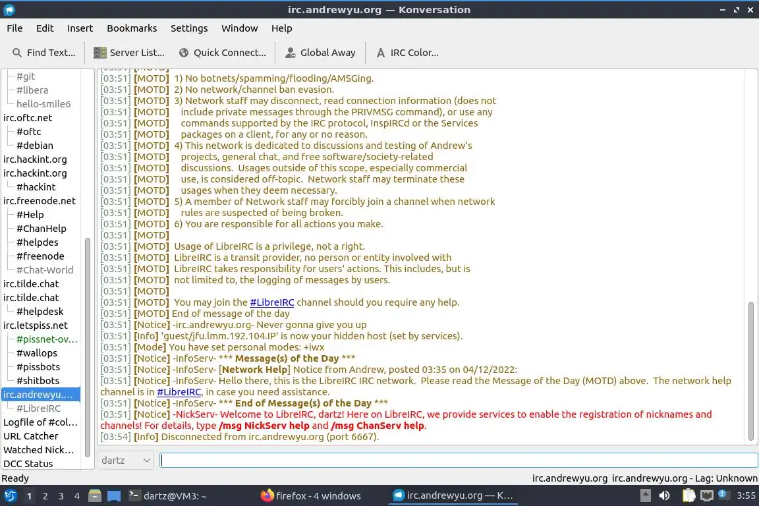Select the irc.oftc.net server entry

tap(28, 118)
